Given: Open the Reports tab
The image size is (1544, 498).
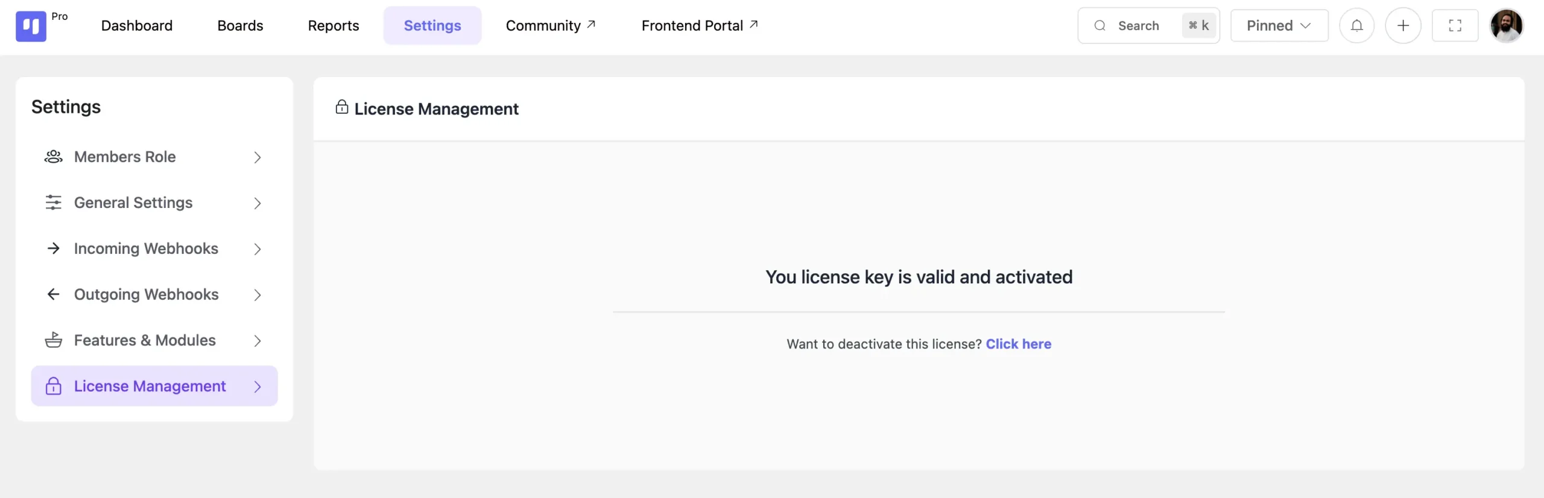Looking at the screenshot, I should pyautogui.click(x=333, y=26).
